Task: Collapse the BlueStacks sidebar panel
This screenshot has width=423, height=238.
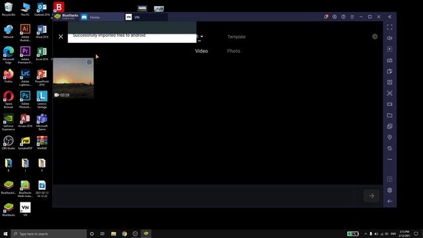Action: click(389, 17)
